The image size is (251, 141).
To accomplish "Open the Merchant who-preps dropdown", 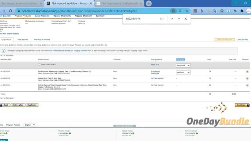I will click(x=183, y=72).
